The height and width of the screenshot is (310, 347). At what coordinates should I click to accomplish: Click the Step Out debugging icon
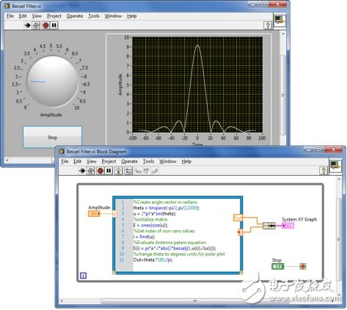coord(155,171)
